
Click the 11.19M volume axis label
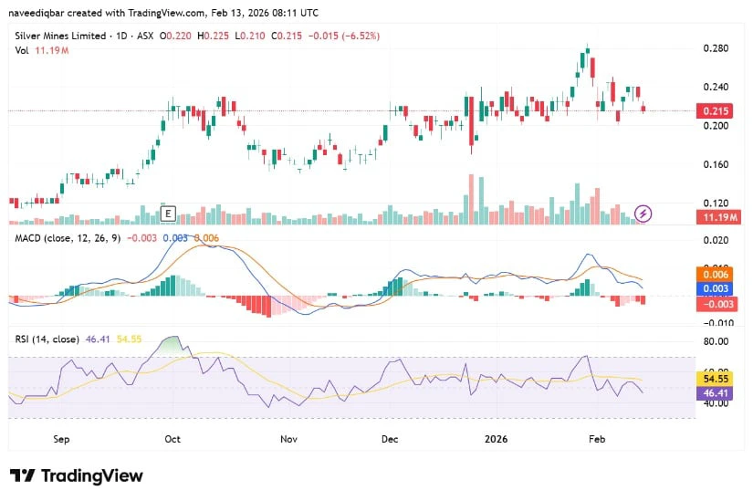718,217
